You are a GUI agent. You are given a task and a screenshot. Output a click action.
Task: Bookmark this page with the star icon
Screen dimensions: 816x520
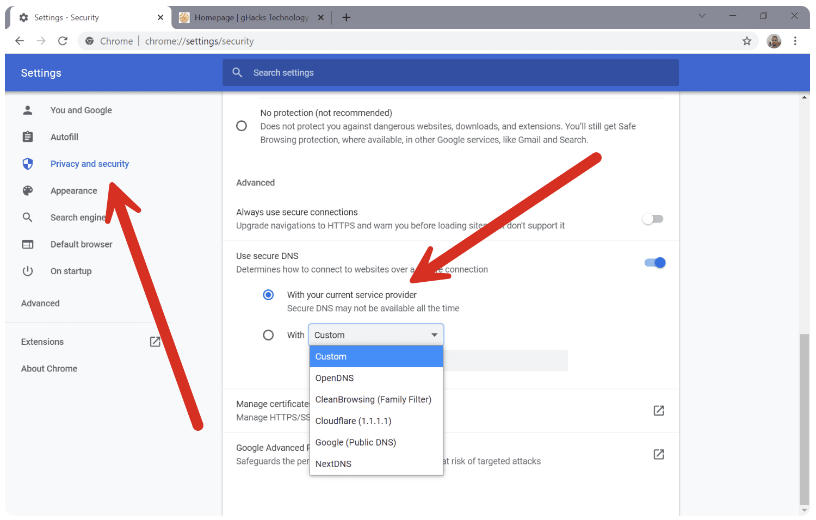point(747,41)
